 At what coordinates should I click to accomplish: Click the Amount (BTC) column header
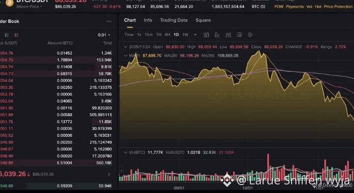[x=60, y=43]
